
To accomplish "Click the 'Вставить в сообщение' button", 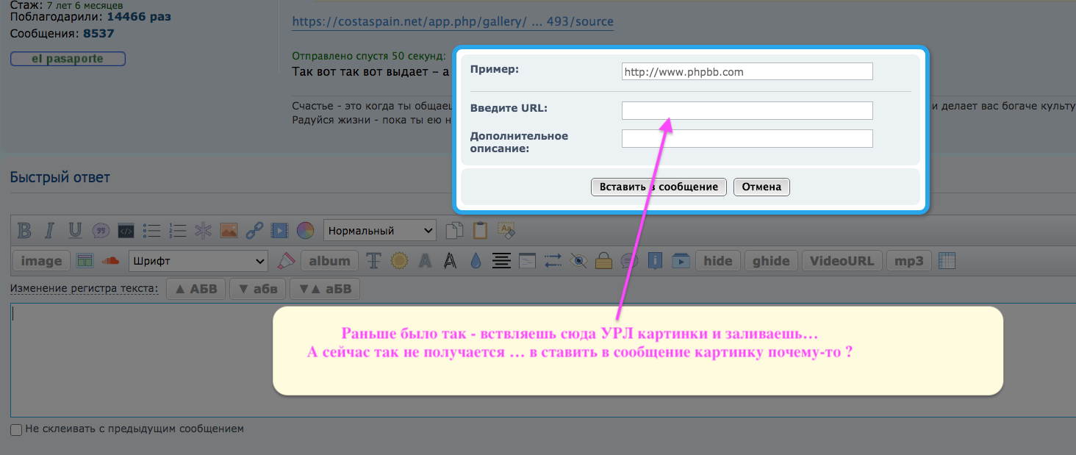I will click(659, 187).
